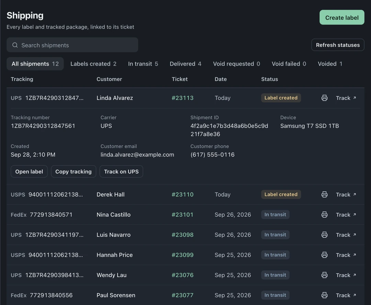The image size is (371, 305).
Task: Open ticket #23113
Action: click(x=182, y=98)
